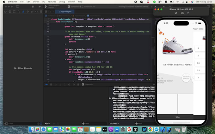Open the report navigator icon

pos(41,12)
